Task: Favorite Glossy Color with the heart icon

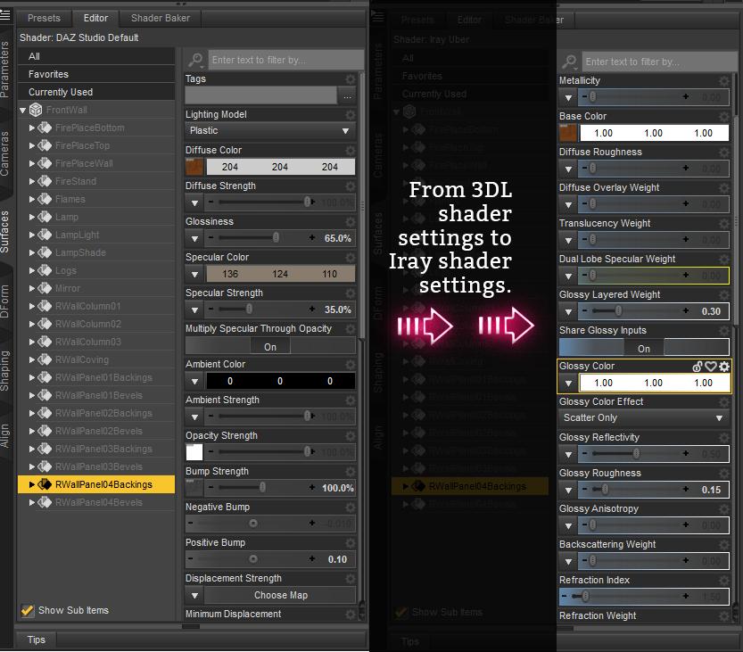Action: (x=710, y=367)
